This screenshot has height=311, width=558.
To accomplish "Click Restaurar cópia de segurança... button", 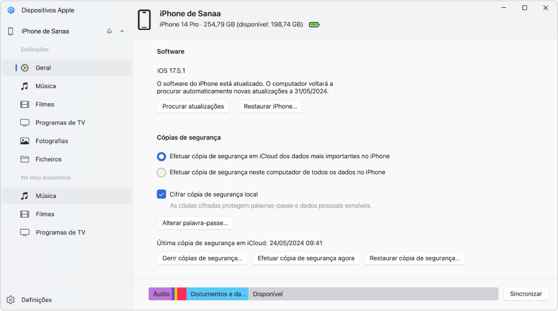I will 415,258.
